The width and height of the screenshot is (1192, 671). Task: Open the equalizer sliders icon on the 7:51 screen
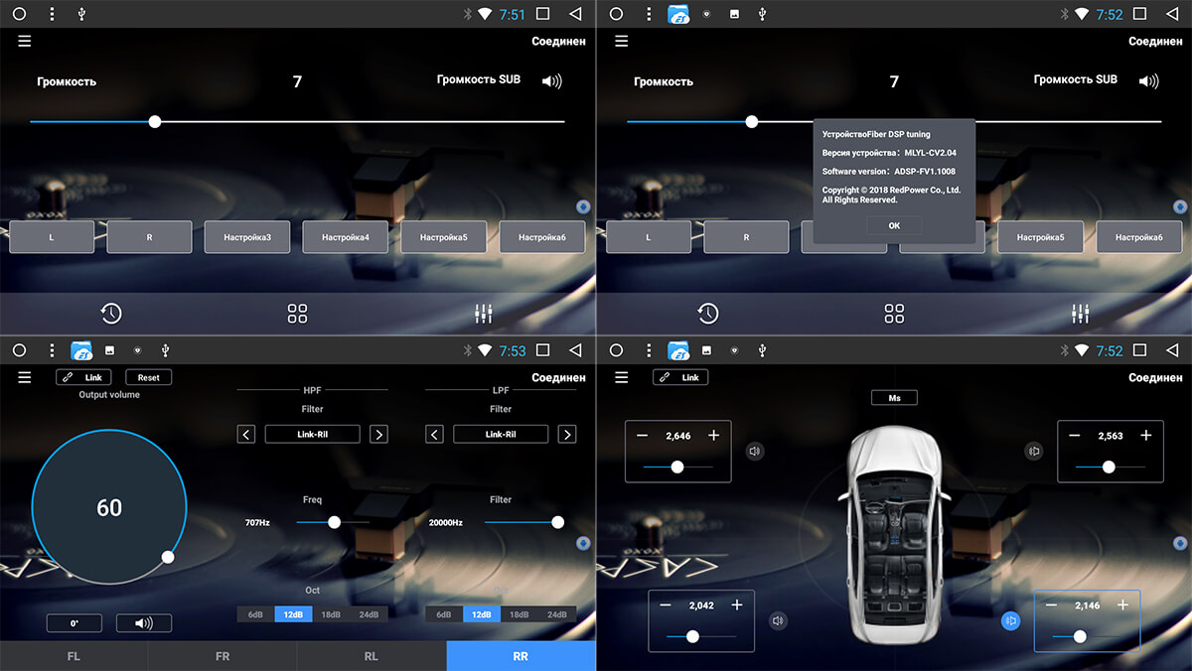coord(484,314)
